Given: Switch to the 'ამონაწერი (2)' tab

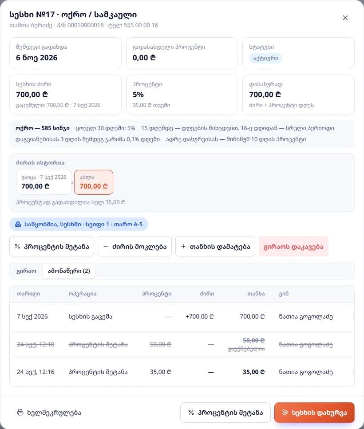Looking at the screenshot, I should (x=69, y=271).
